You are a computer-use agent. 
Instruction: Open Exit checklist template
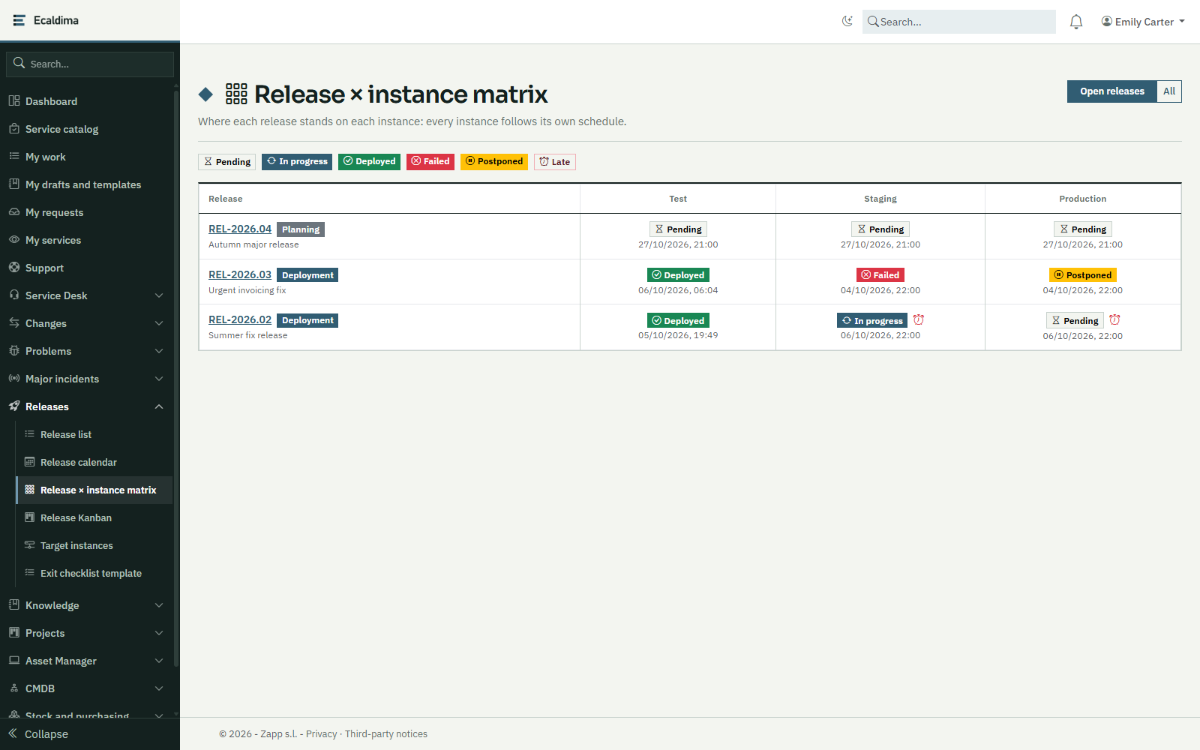[94, 573]
